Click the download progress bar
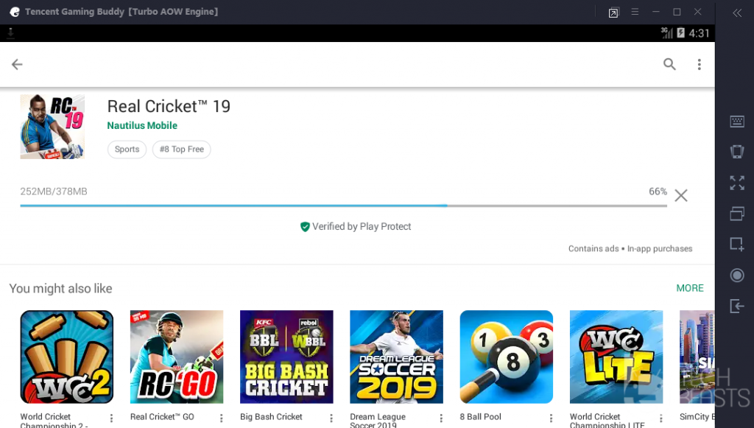 click(343, 206)
